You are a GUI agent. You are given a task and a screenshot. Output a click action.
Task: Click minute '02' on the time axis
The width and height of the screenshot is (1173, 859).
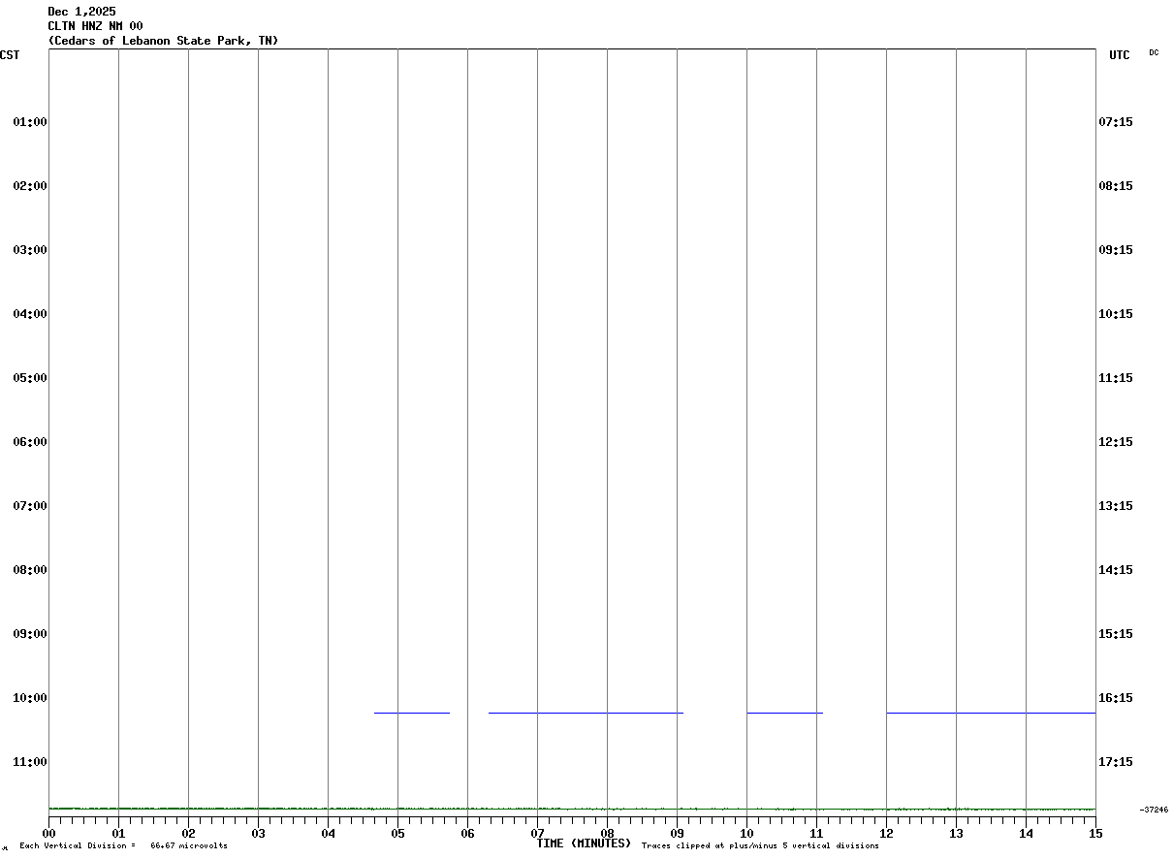pos(188,834)
